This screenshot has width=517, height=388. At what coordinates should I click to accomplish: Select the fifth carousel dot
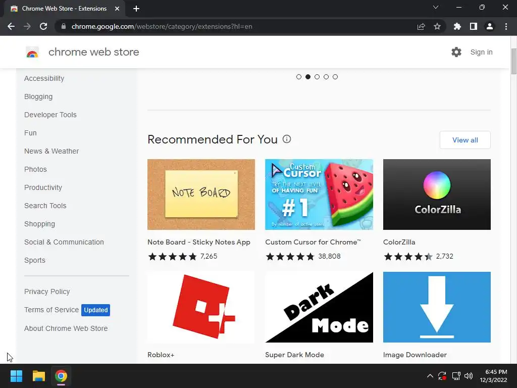click(335, 77)
